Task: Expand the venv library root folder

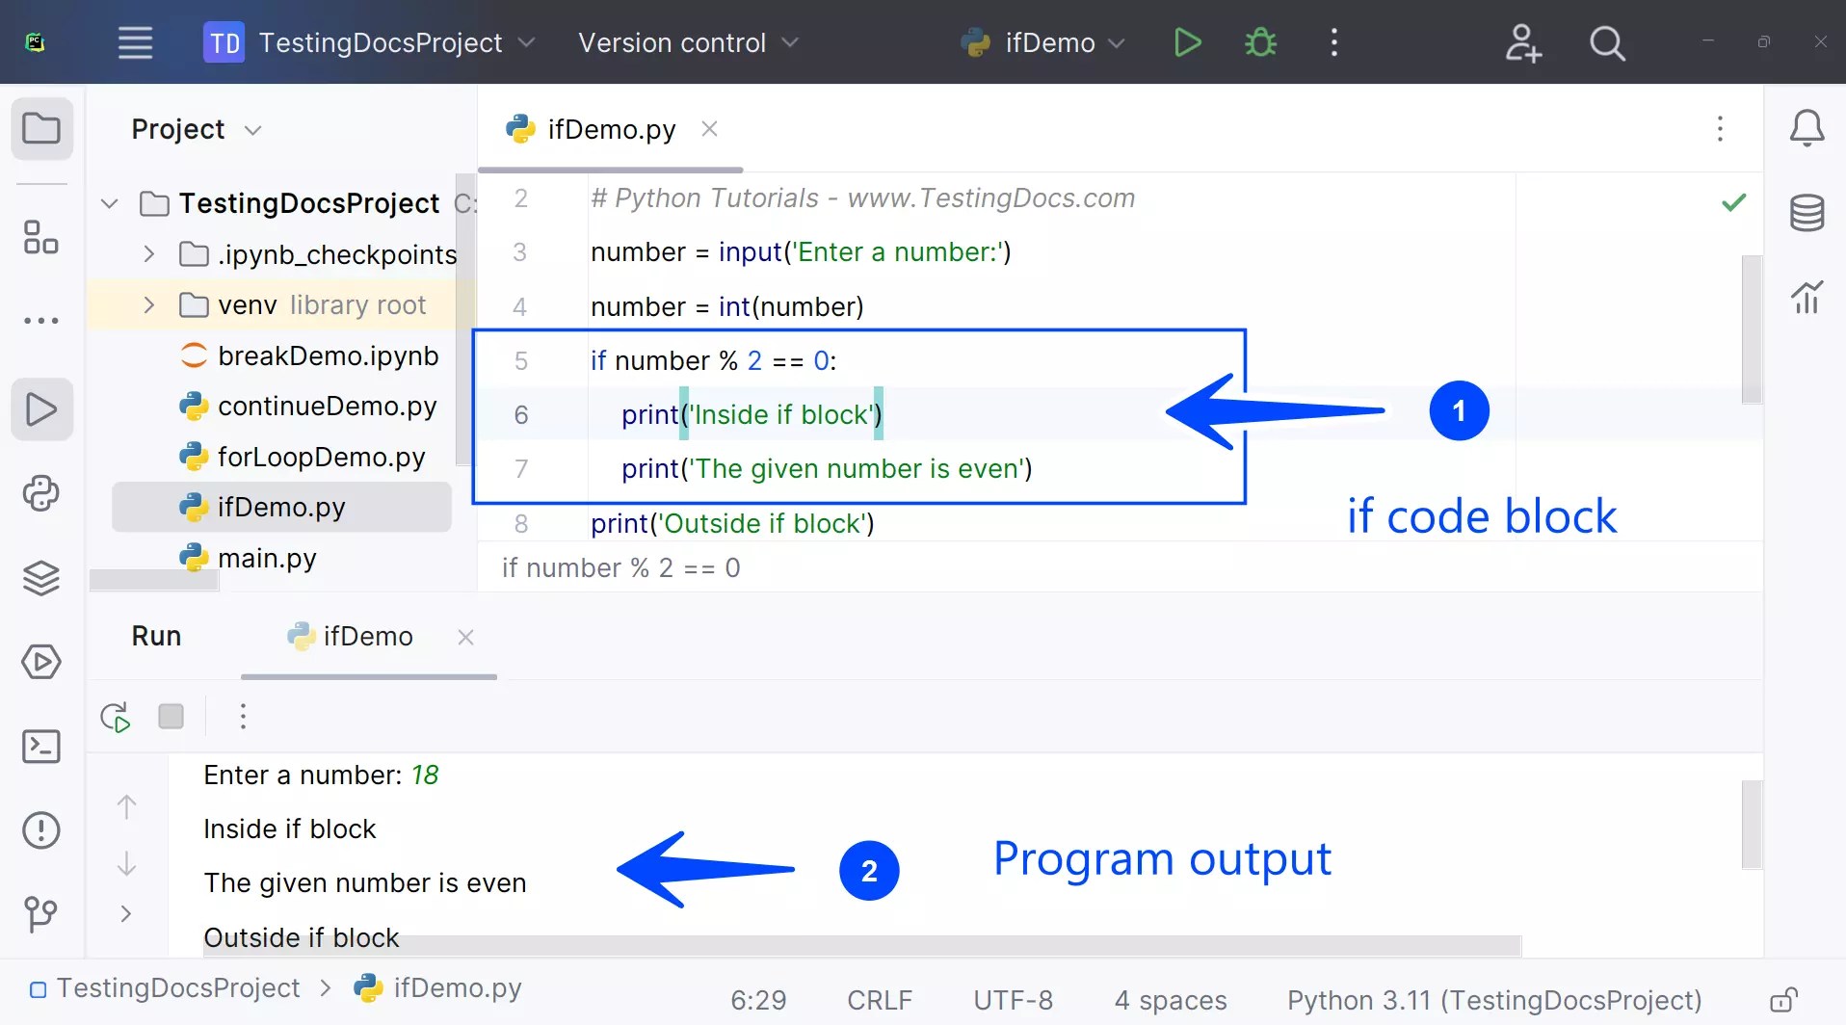Action: 148,305
